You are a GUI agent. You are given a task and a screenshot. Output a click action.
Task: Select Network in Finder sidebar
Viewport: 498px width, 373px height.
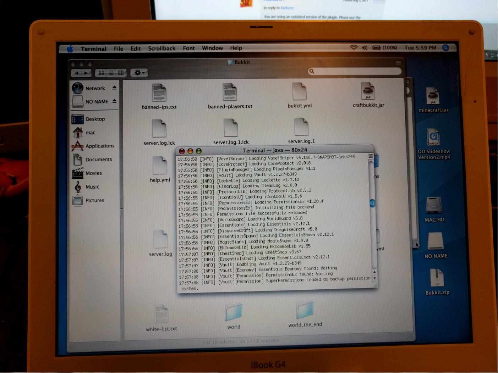(89, 88)
